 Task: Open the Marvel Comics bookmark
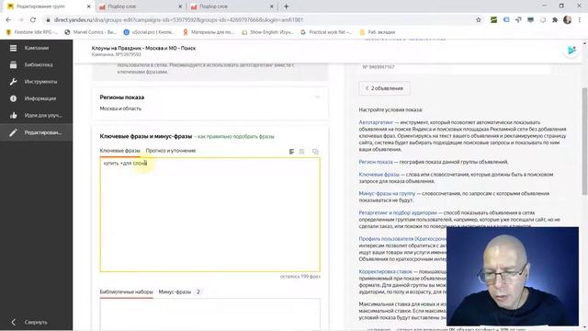click(x=90, y=32)
